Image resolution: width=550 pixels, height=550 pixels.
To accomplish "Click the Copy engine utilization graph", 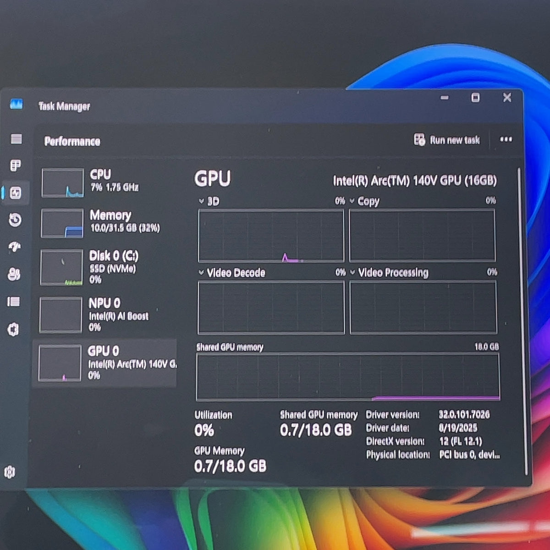I will pos(422,235).
